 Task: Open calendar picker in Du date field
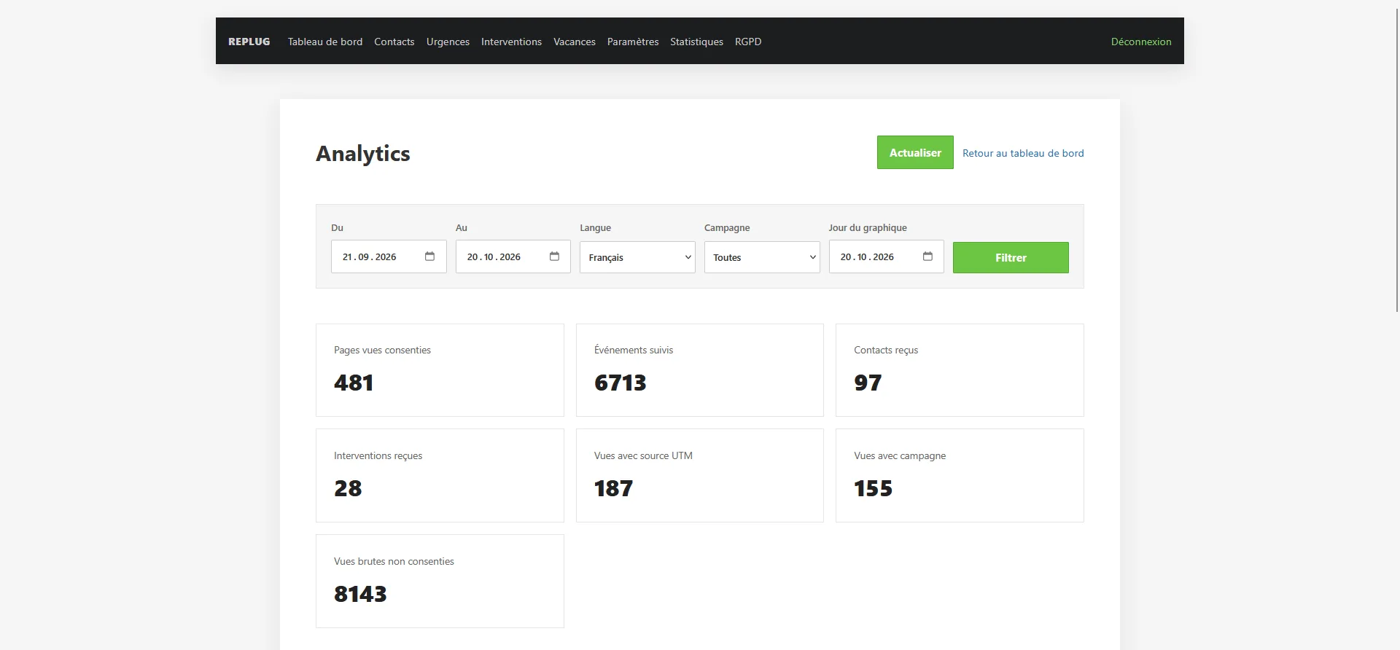[x=429, y=257]
